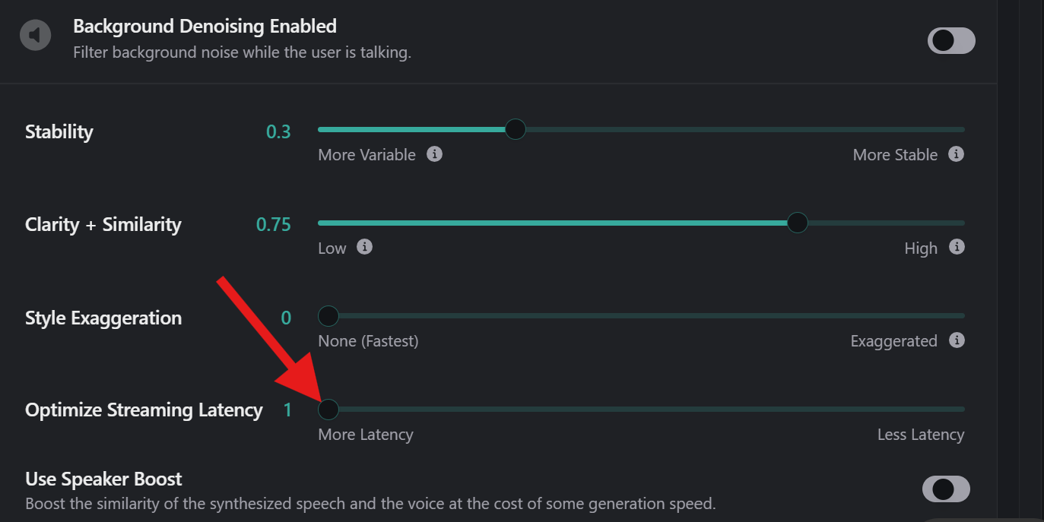1044x522 pixels.
Task: Click the Style Exaggeration slider handle
Action: (x=328, y=315)
